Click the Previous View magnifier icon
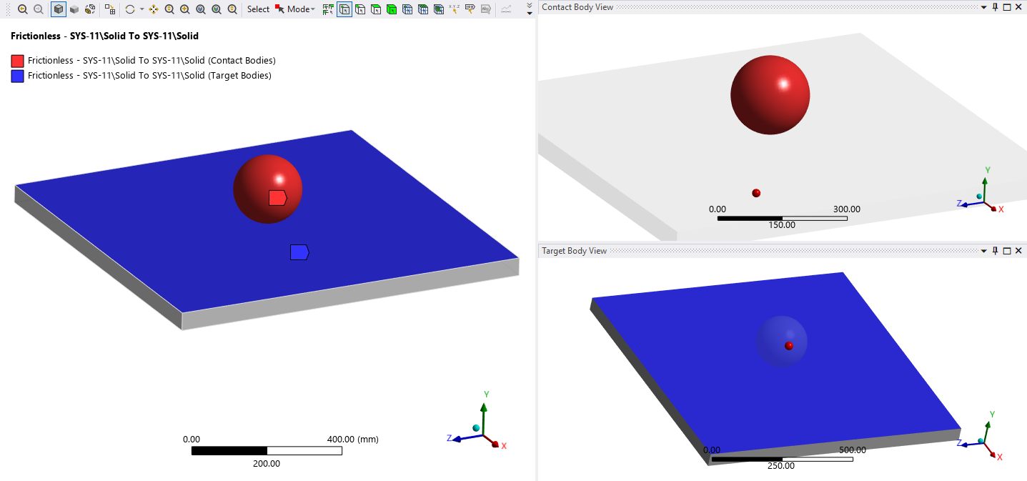The height and width of the screenshot is (481, 1027). pos(23,9)
